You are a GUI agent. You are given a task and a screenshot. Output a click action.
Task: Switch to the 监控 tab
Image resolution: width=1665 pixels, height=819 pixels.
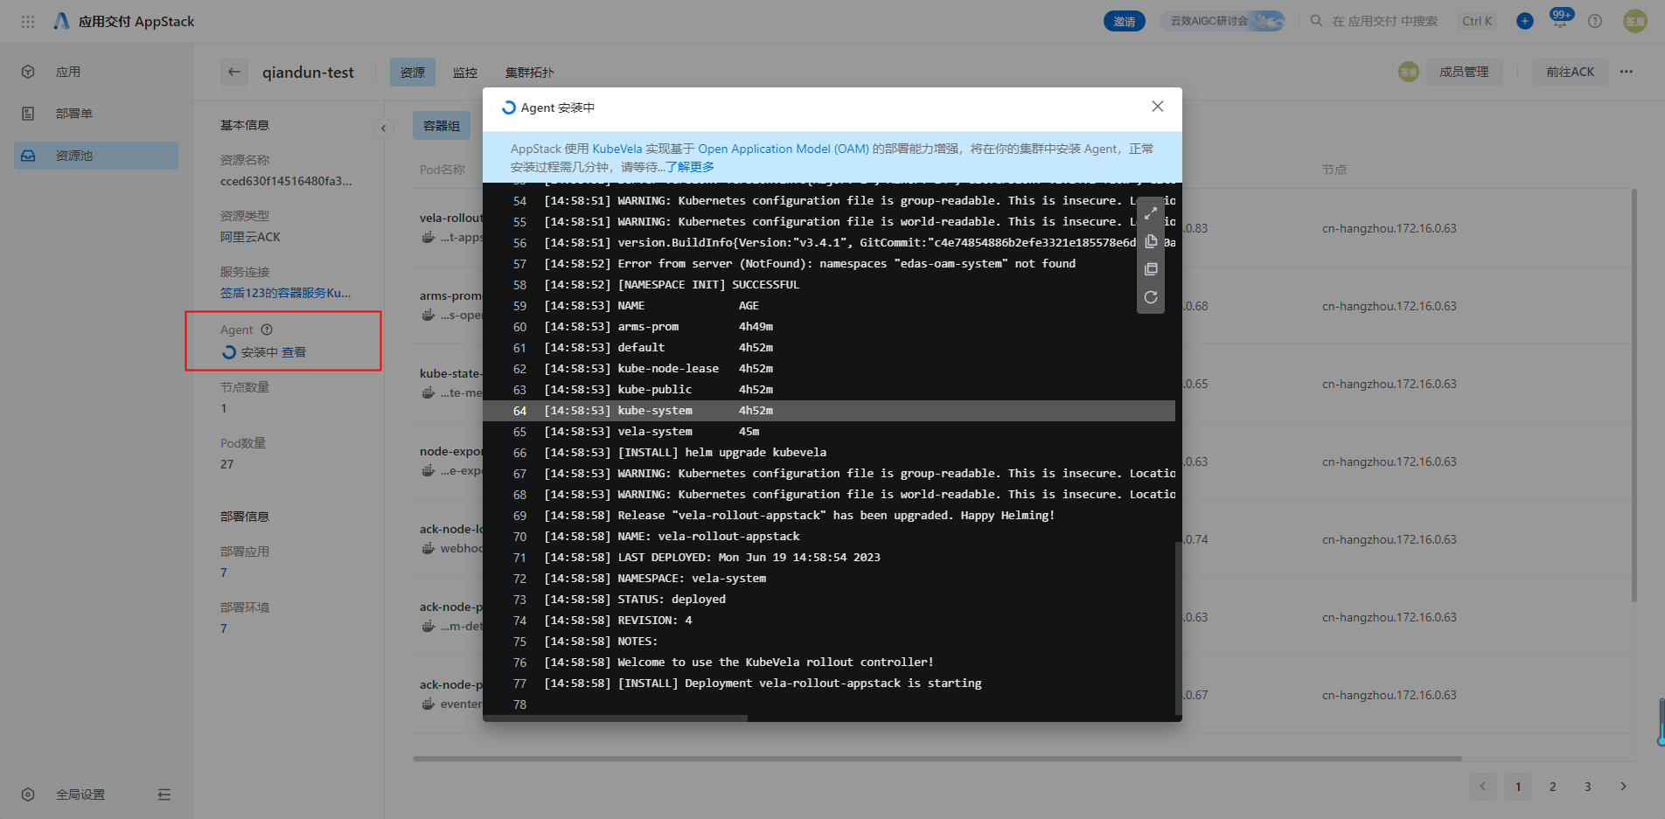pyautogui.click(x=465, y=72)
